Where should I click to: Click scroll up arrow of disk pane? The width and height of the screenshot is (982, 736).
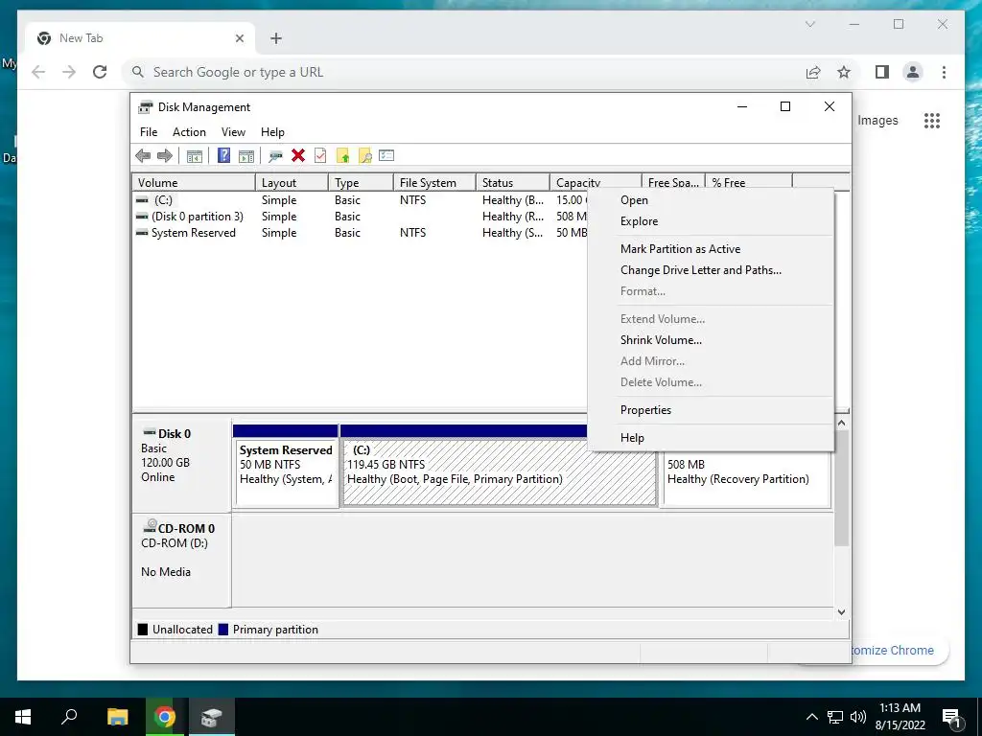pos(842,423)
